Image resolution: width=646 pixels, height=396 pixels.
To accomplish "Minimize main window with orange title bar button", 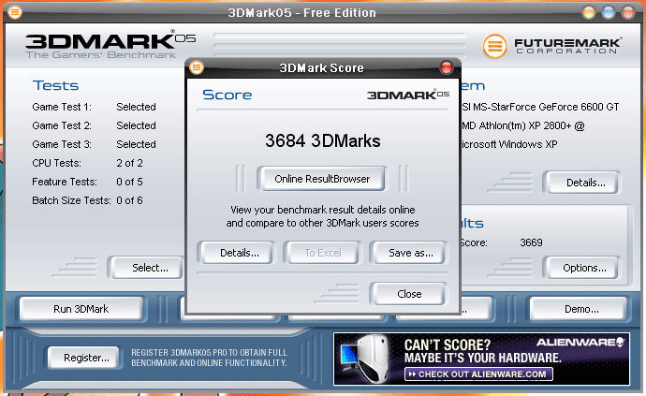I will pos(589,12).
